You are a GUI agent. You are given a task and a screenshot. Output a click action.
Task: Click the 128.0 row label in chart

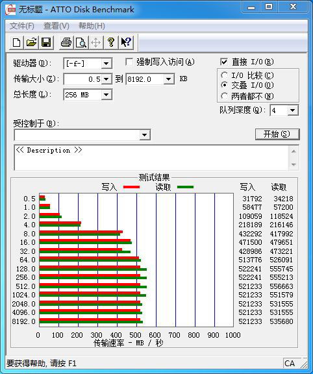coord(26,269)
